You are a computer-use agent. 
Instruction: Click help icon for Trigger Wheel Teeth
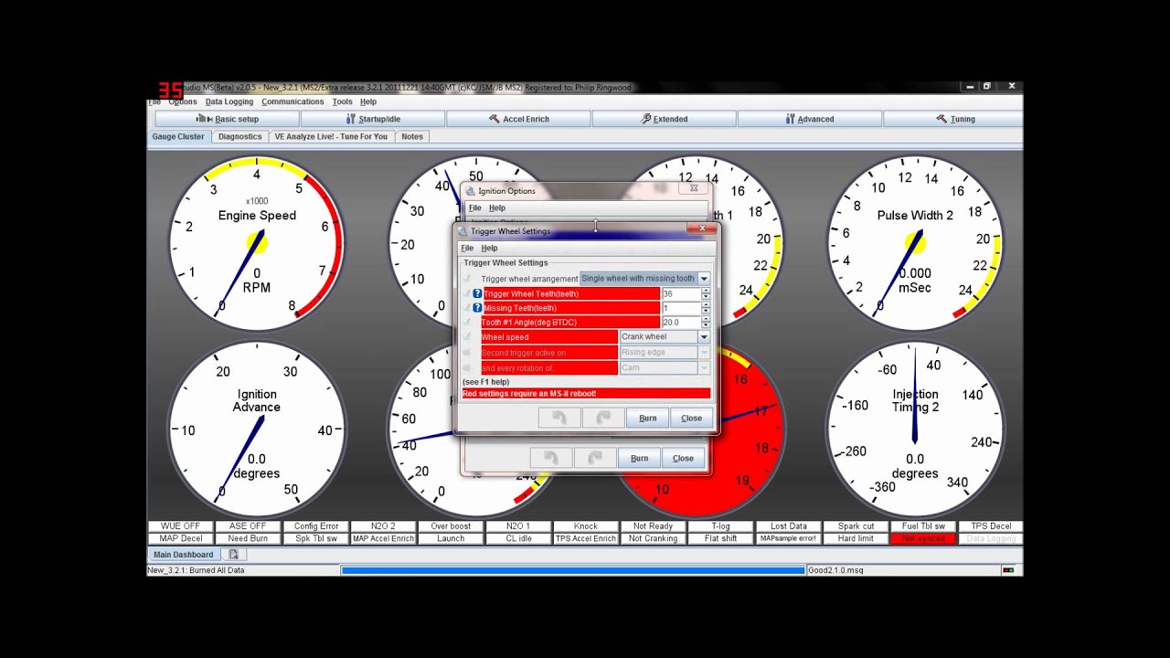tap(477, 293)
